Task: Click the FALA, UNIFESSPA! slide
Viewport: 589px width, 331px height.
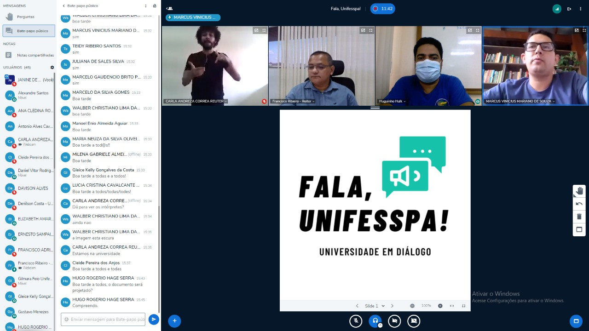Action: [x=375, y=205]
